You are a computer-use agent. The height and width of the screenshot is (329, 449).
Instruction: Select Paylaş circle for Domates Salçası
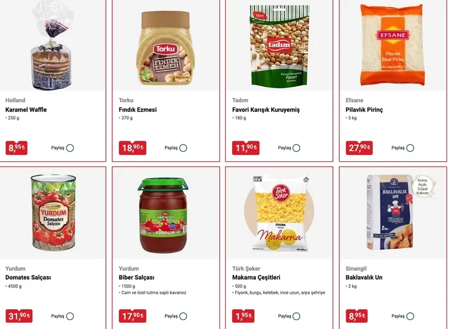click(x=70, y=316)
